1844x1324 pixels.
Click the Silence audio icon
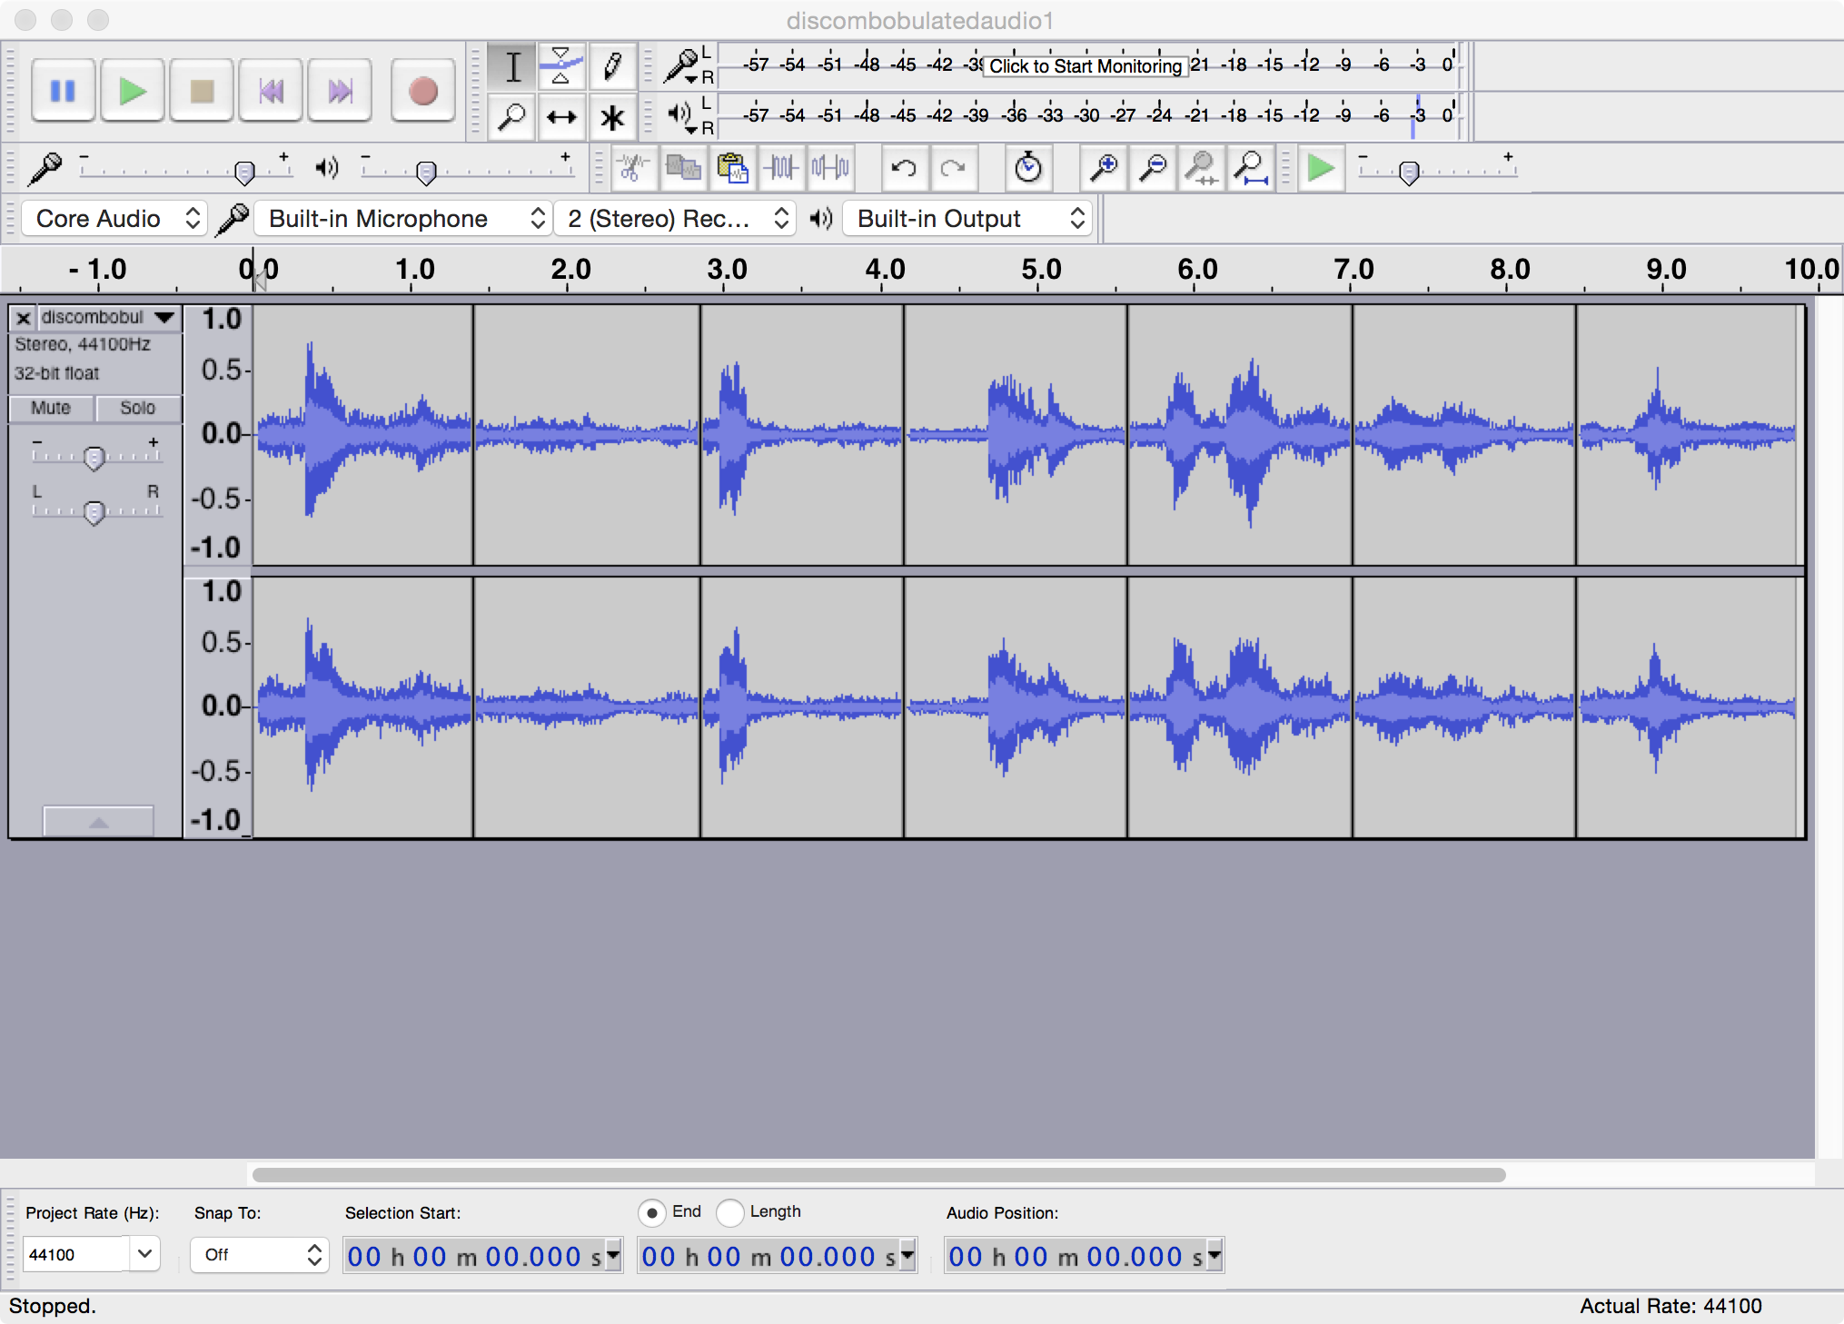pos(830,168)
